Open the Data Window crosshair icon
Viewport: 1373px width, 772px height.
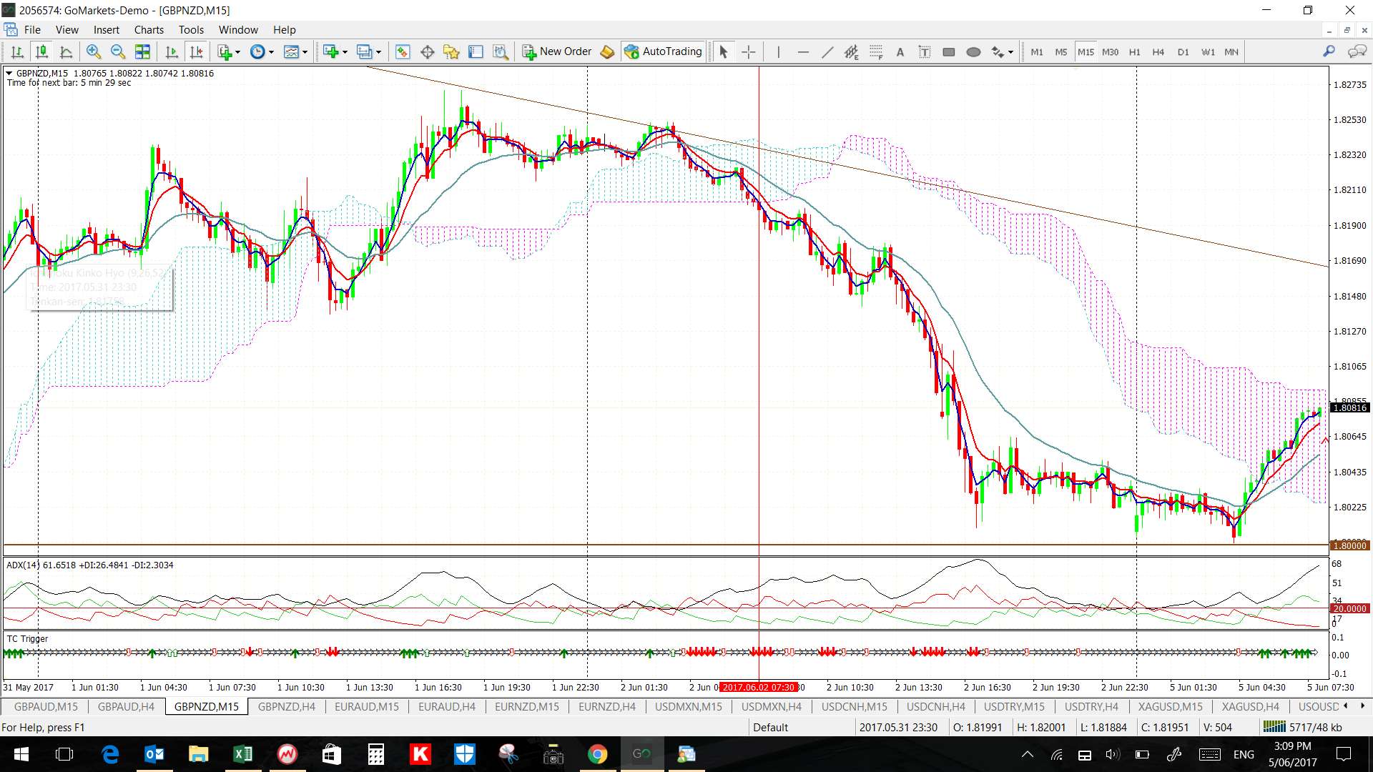[428, 51]
